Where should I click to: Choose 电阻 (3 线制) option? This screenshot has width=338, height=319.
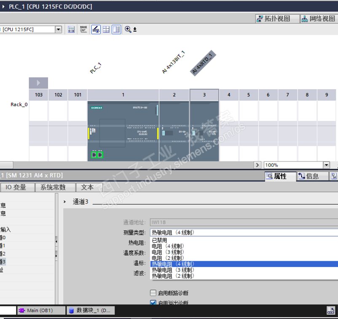pos(244,252)
